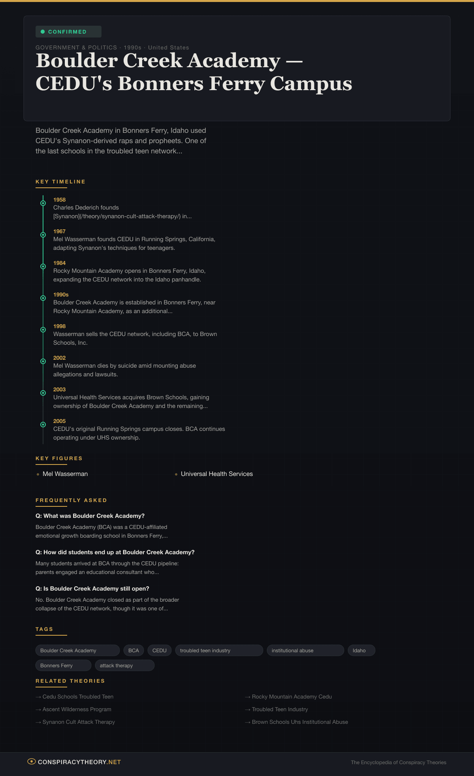Screen dimensions: 474x776
Task: Expand 'What was Boulder Creek Academy?' question
Action: 90,516
